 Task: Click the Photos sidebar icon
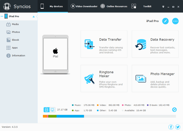pyautogui.click(x=8, y=32)
